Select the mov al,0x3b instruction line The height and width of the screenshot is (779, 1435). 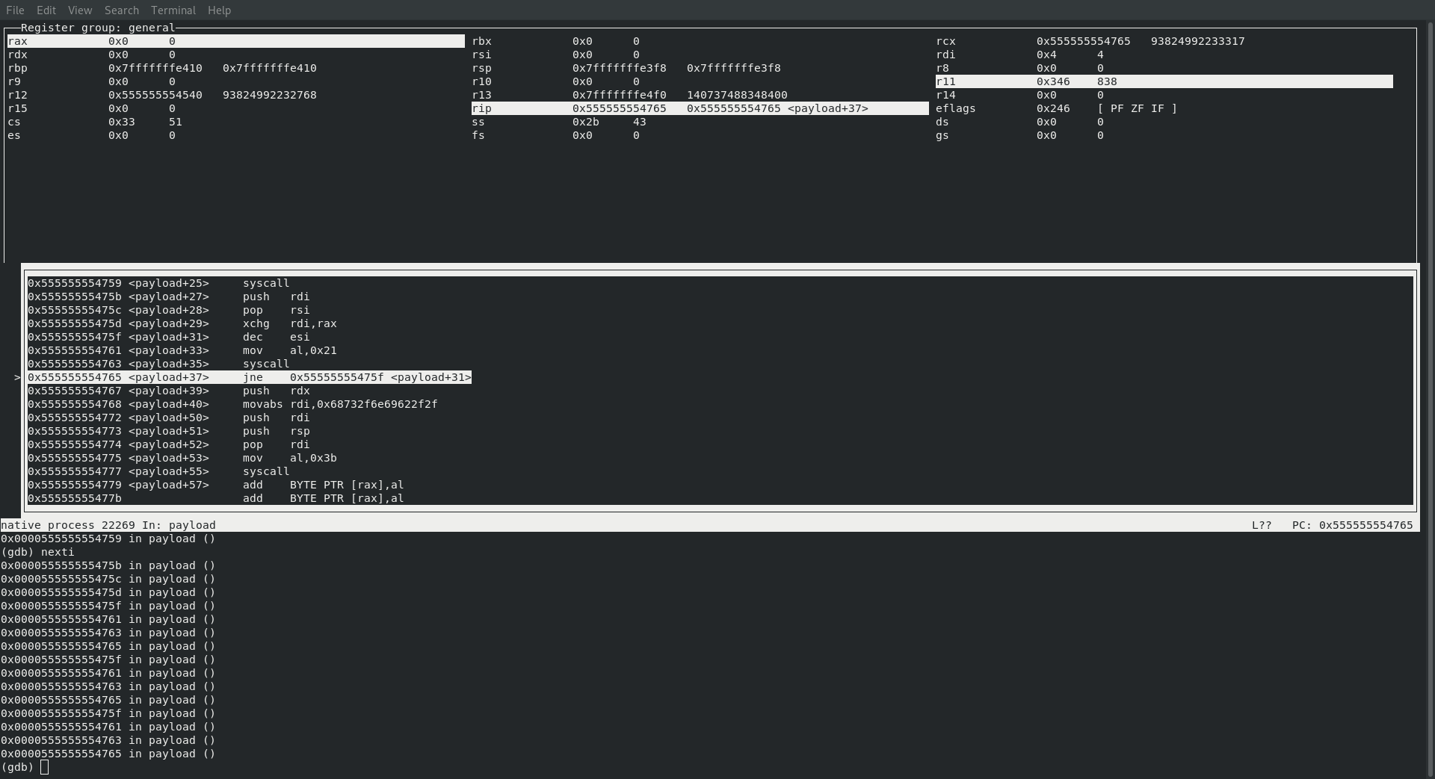coord(290,458)
